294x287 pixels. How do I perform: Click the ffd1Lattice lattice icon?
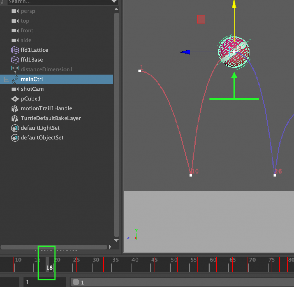15,50
